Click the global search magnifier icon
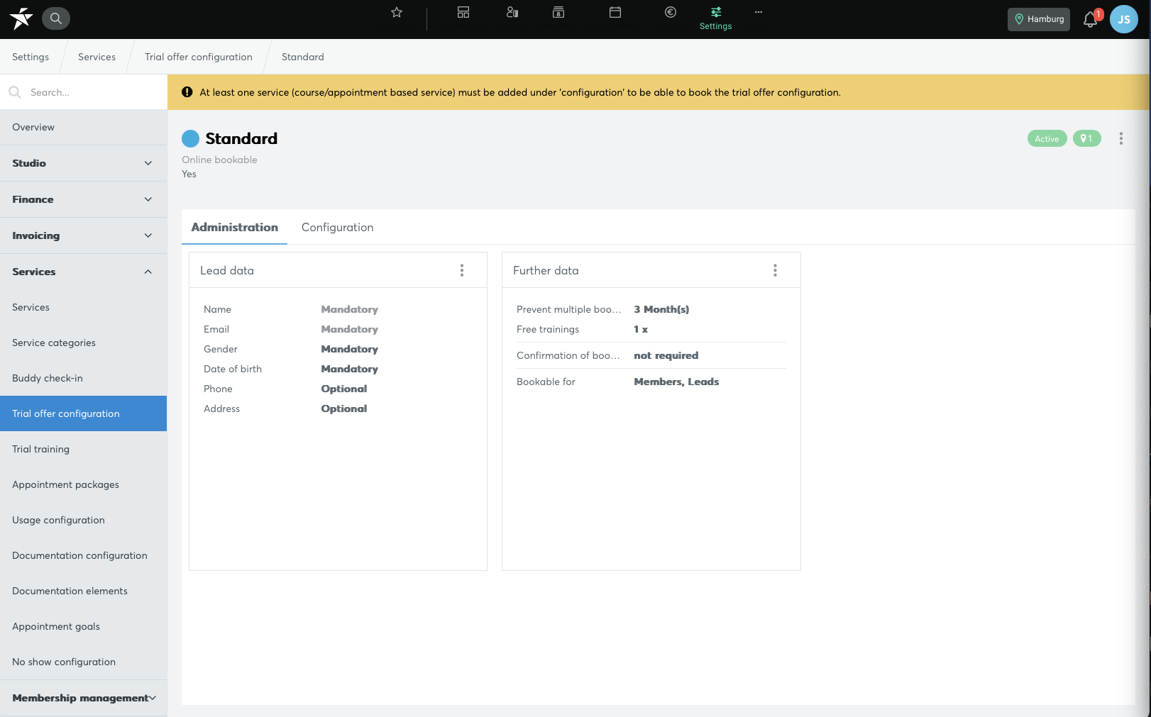The height and width of the screenshot is (717, 1151). pyautogui.click(x=56, y=18)
